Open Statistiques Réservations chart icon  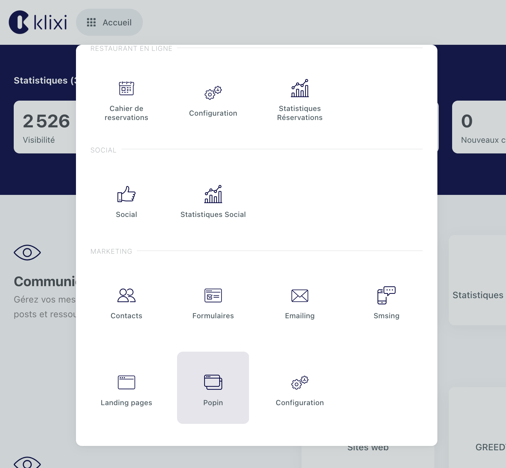[300, 88]
